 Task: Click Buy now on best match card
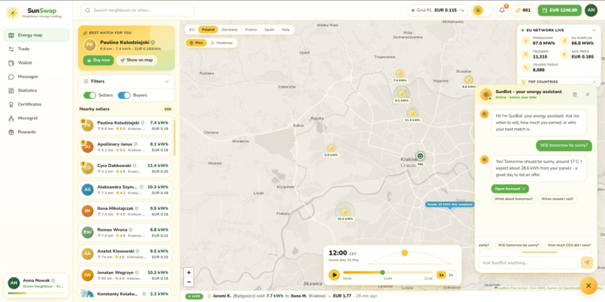[98, 60]
